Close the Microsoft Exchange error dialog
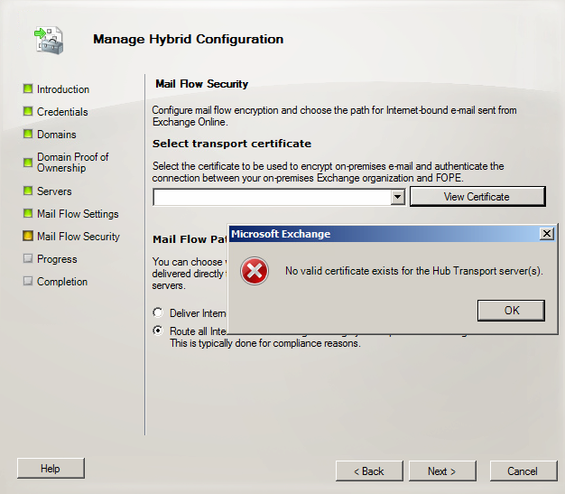 [x=547, y=234]
